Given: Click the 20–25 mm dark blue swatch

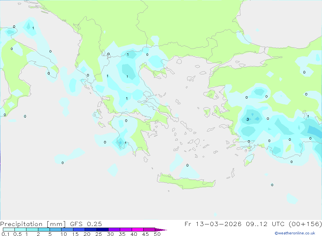Looking at the screenshot, I should 90,230.
